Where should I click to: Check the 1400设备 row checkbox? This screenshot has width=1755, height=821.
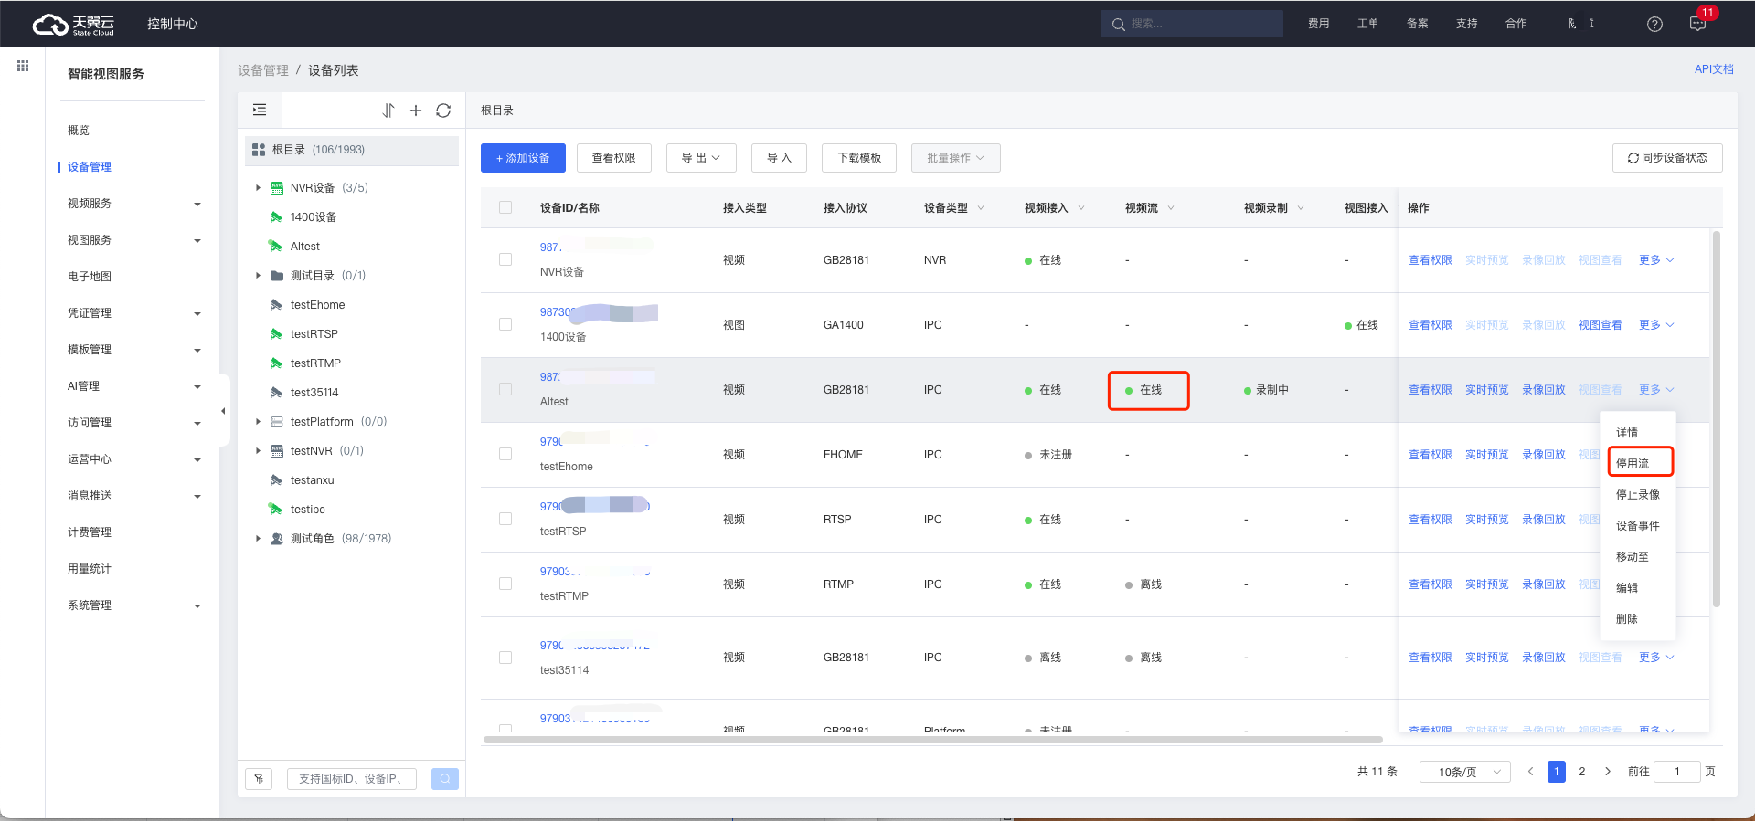pos(505,324)
